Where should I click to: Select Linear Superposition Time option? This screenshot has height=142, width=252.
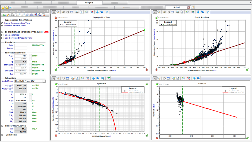3,23
